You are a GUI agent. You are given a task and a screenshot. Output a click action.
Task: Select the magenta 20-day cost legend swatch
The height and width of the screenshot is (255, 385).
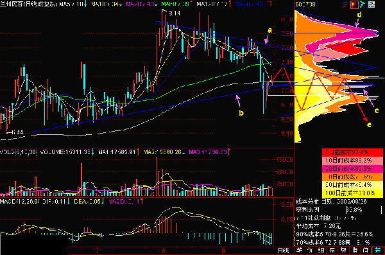352,168
